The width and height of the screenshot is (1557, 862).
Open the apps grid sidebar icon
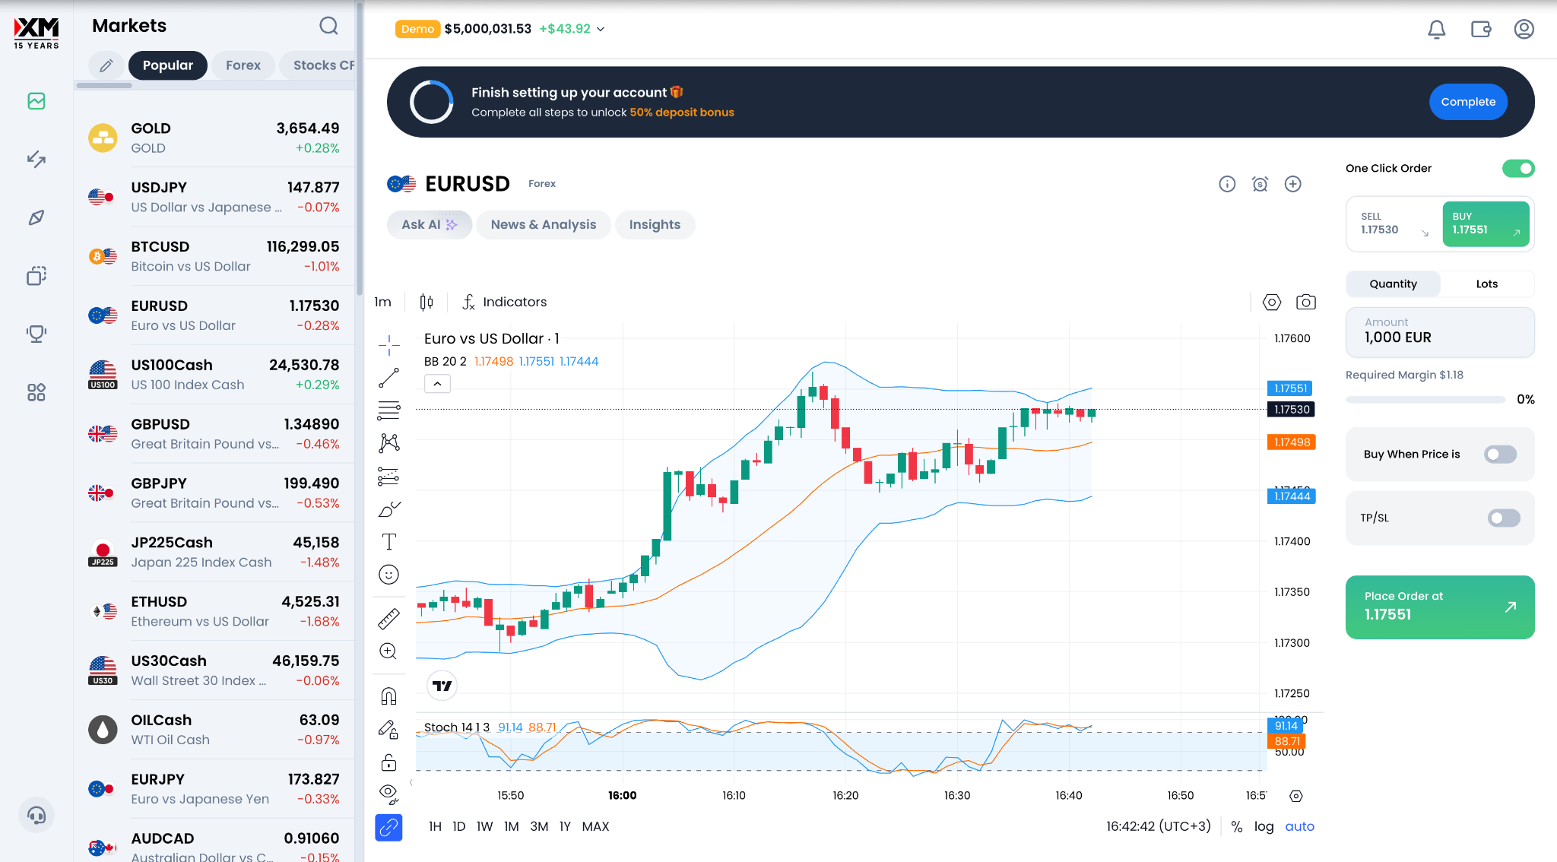tap(36, 392)
